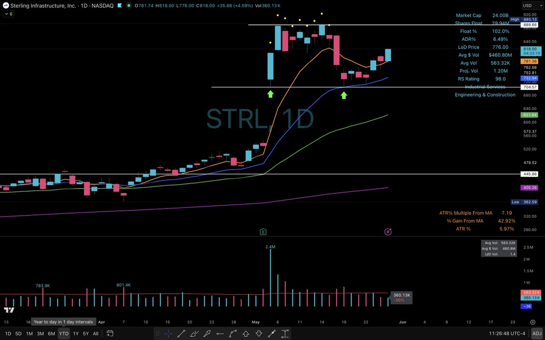545x340 pixels.
Task: Click the 445.86 horizontal line label
Action: [x=529, y=174]
